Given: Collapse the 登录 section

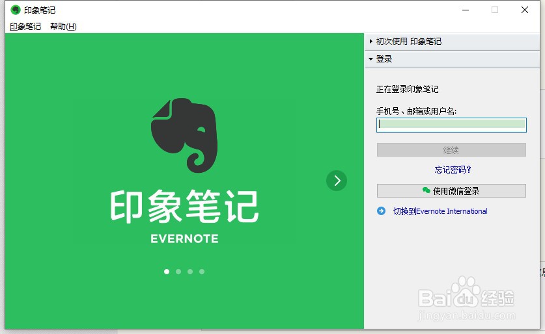Looking at the screenshot, I should 452,59.
